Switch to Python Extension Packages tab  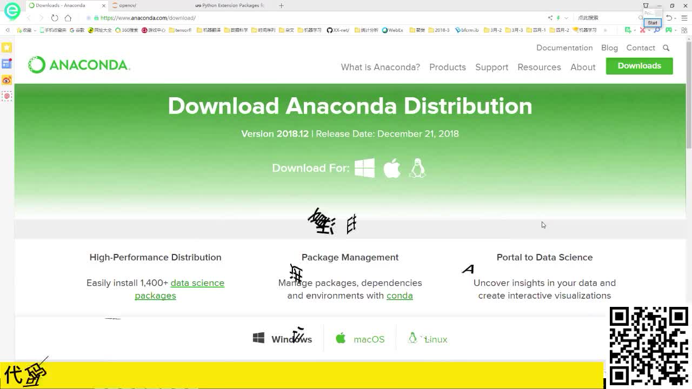(x=230, y=5)
